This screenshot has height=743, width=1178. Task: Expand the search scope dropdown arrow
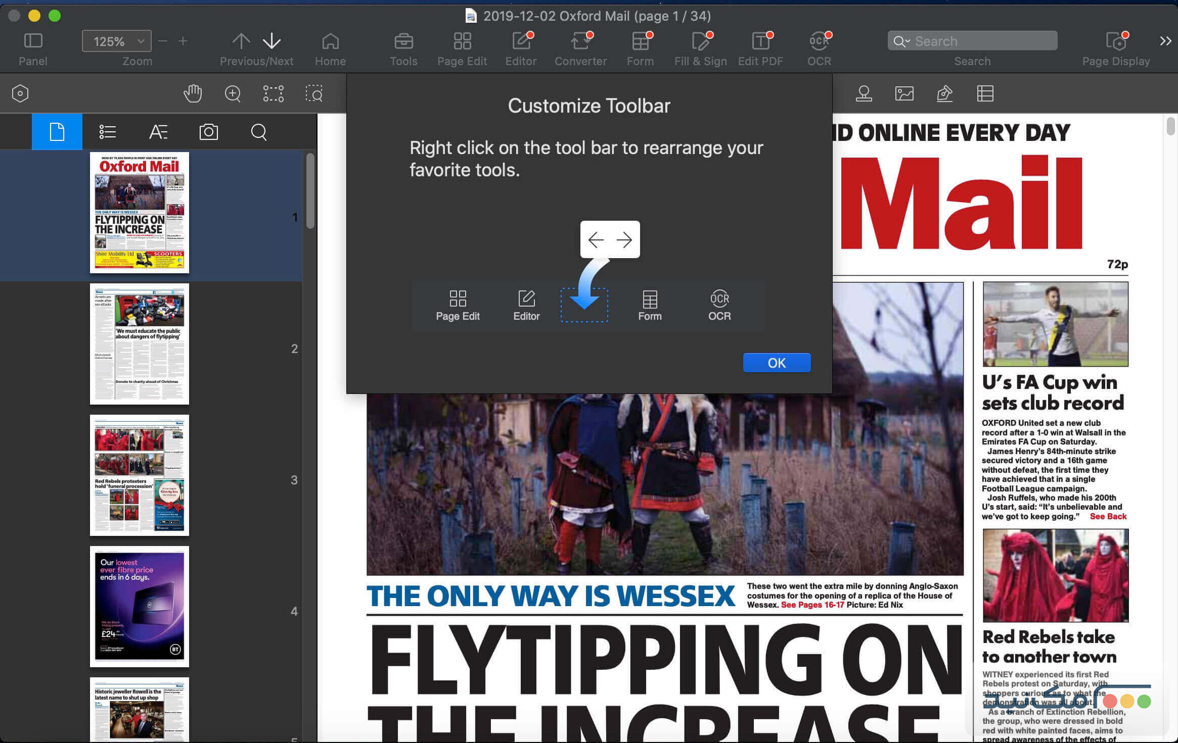click(x=907, y=41)
